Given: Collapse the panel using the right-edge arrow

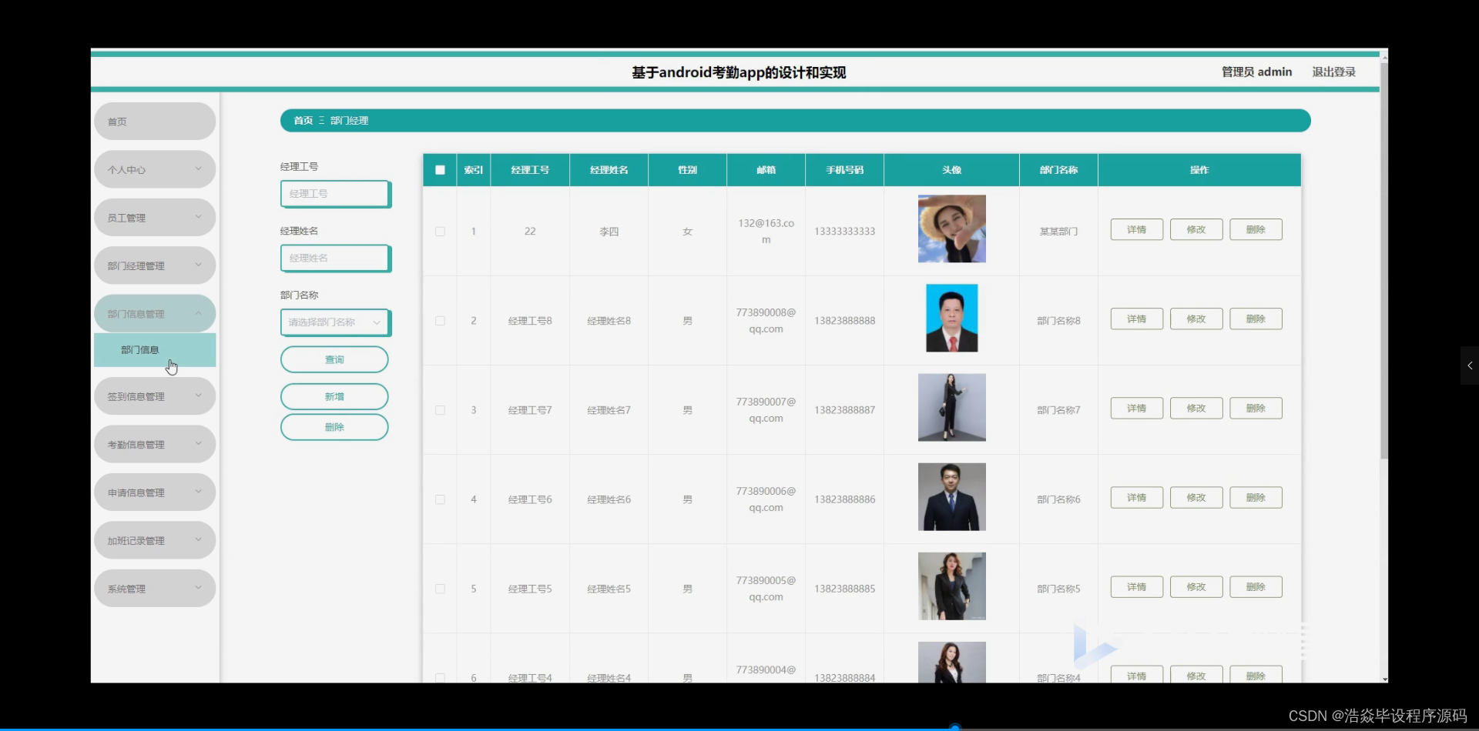Looking at the screenshot, I should tap(1469, 365).
